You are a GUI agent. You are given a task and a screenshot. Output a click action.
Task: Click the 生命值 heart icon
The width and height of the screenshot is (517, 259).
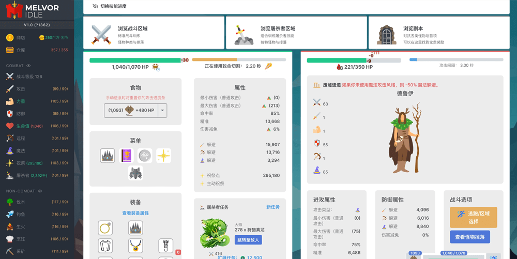(x=10, y=126)
